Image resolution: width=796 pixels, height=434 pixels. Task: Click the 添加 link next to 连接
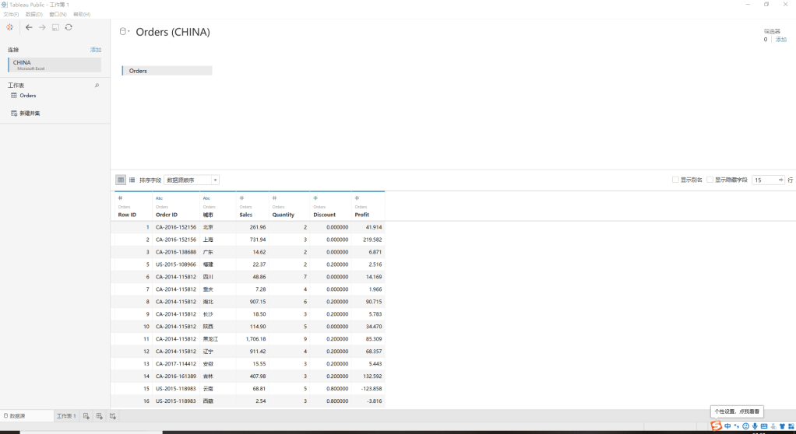tap(95, 50)
